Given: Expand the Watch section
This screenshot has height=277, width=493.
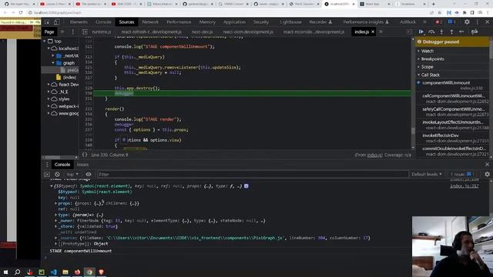Looking at the screenshot, I should (427, 51).
